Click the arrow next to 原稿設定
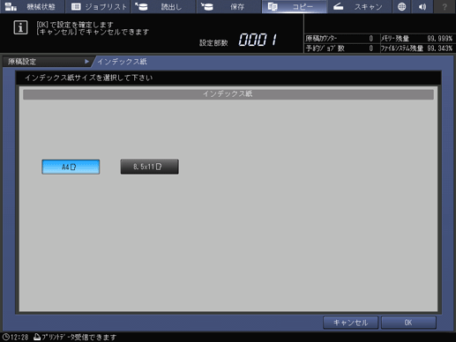This screenshot has height=342, width=456. click(86, 62)
